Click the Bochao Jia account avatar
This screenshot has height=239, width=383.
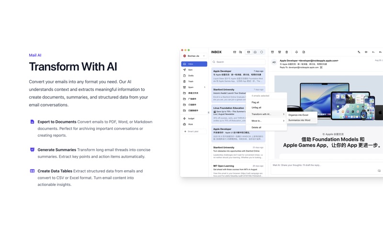(x=185, y=56)
